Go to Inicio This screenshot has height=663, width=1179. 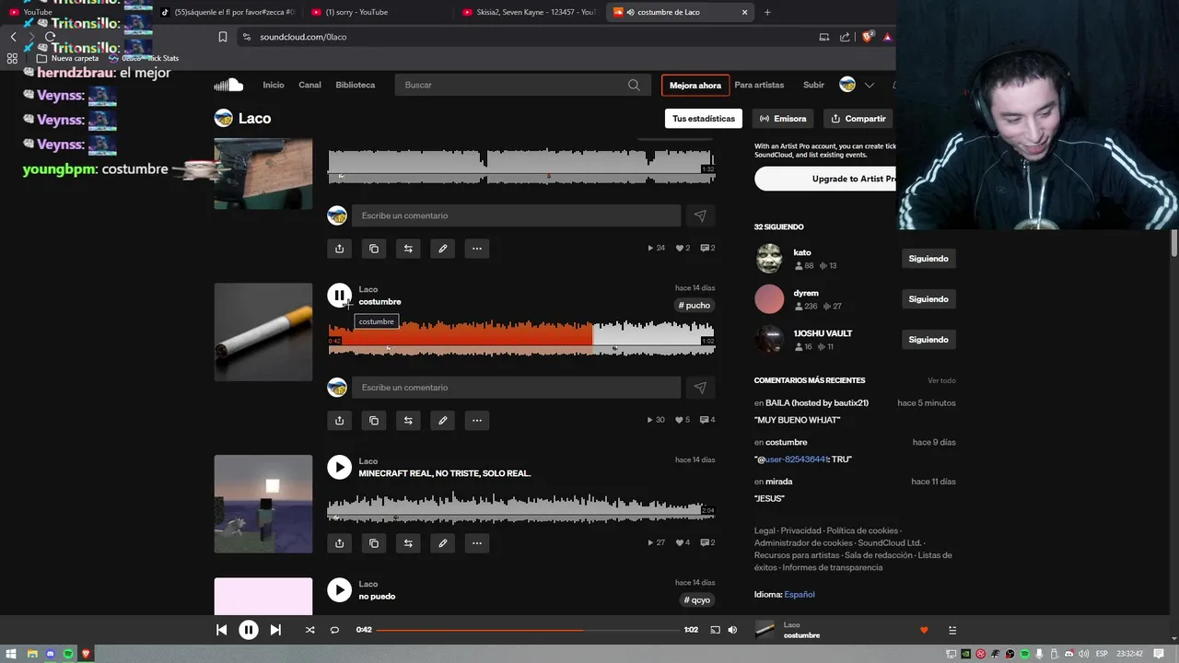(x=274, y=85)
